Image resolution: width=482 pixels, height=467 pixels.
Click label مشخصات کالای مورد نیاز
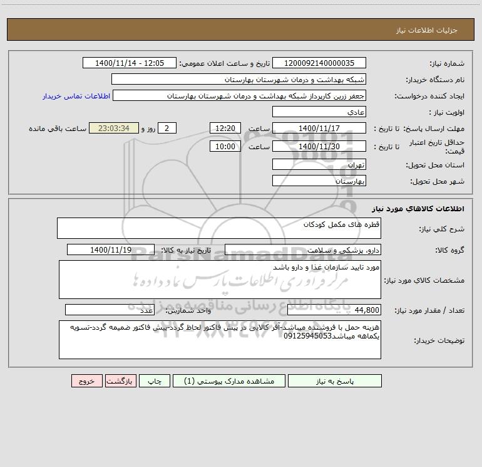(x=424, y=280)
